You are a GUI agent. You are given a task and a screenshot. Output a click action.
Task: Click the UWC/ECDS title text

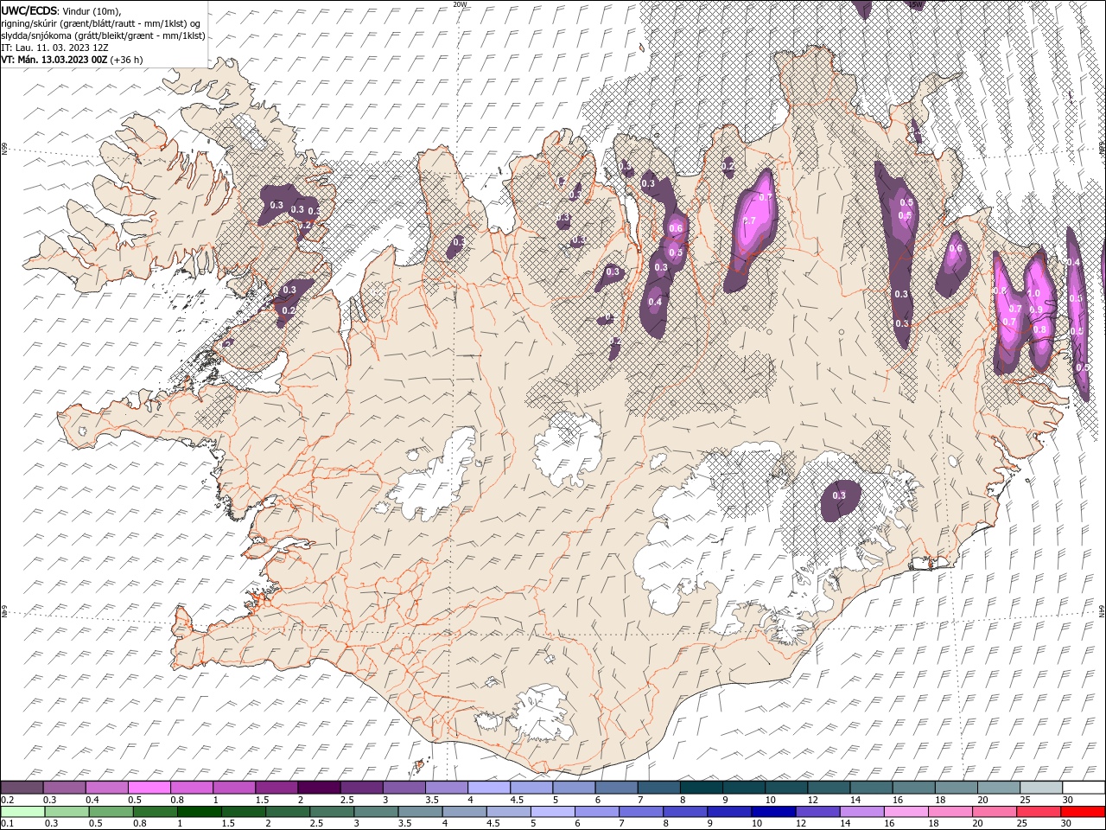(29, 10)
